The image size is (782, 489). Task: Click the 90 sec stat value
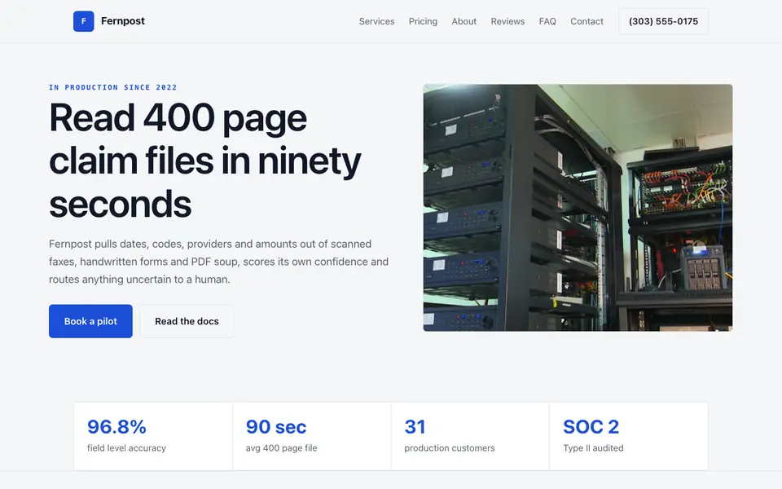coord(276,426)
